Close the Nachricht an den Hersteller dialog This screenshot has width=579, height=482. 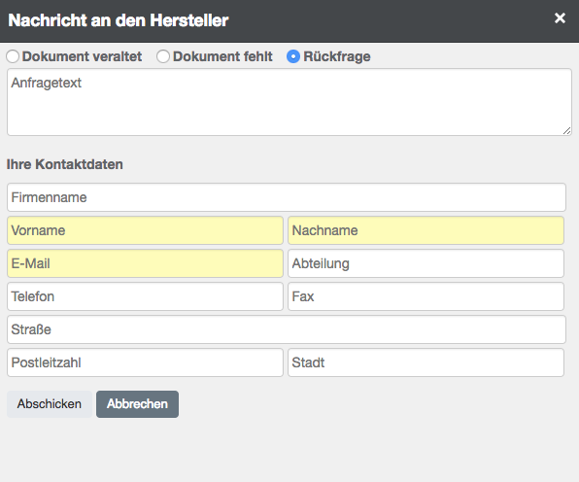coord(560,18)
